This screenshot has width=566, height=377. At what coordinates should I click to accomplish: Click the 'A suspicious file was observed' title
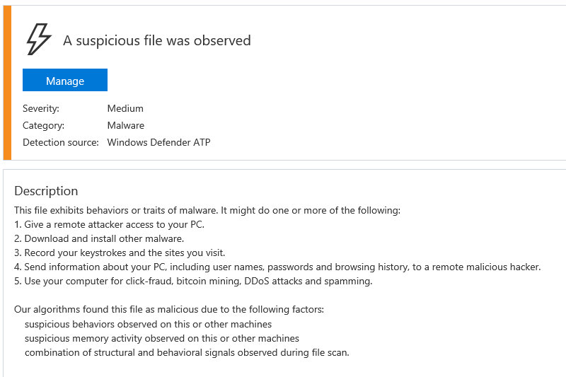coord(156,40)
